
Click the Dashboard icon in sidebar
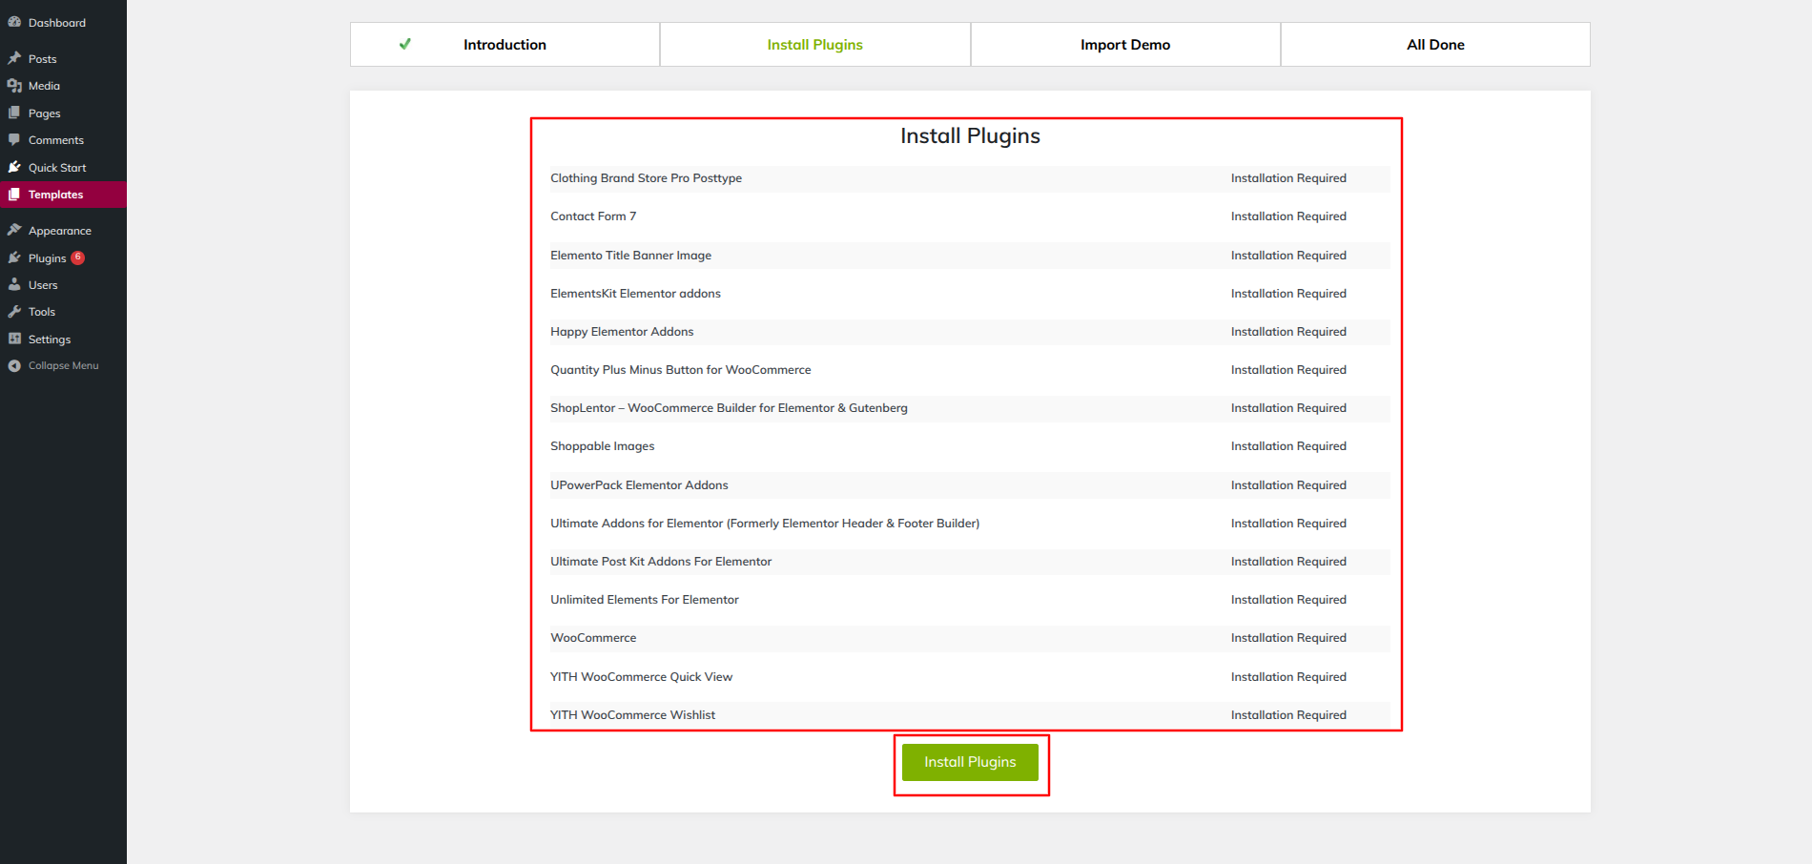click(x=14, y=22)
